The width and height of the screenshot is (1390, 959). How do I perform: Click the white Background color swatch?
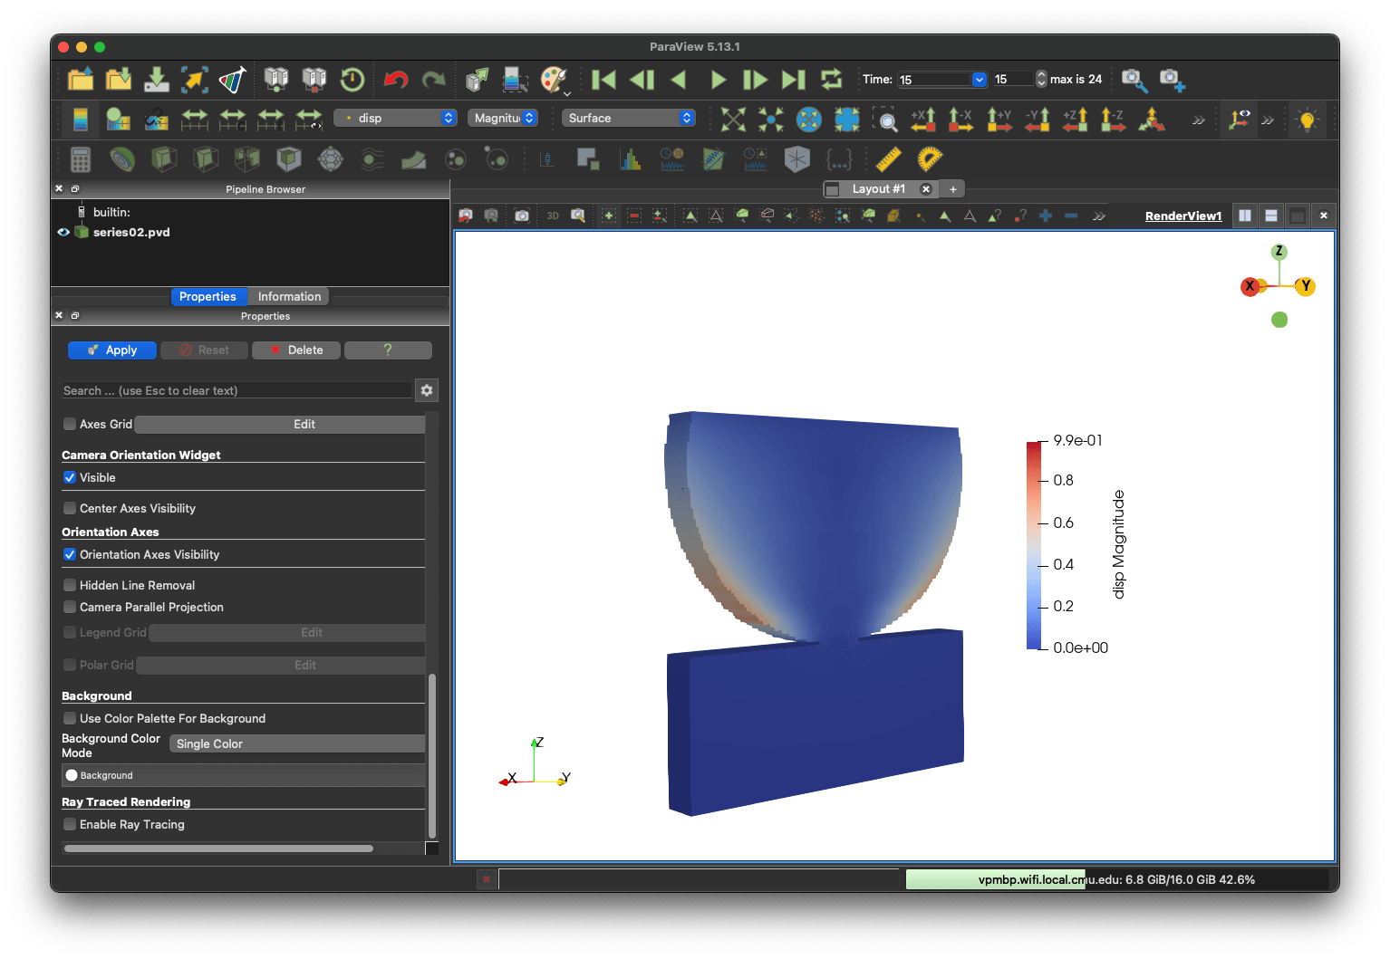click(x=72, y=775)
